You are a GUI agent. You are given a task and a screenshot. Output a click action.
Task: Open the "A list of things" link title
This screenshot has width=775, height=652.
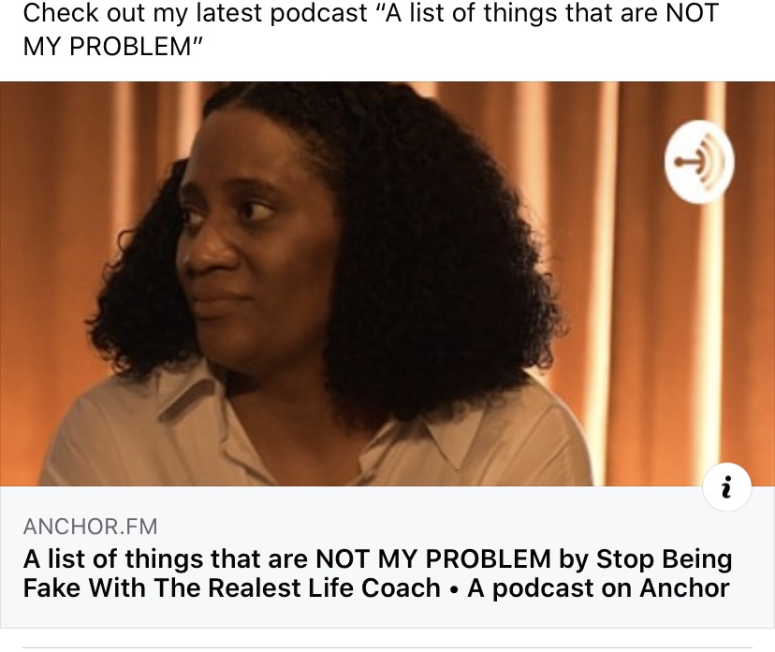click(377, 573)
